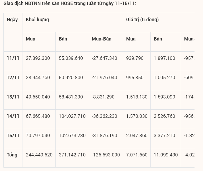Click total sell value 11.099.430
Screen dimensions: 203x171
[x=166, y=155]
